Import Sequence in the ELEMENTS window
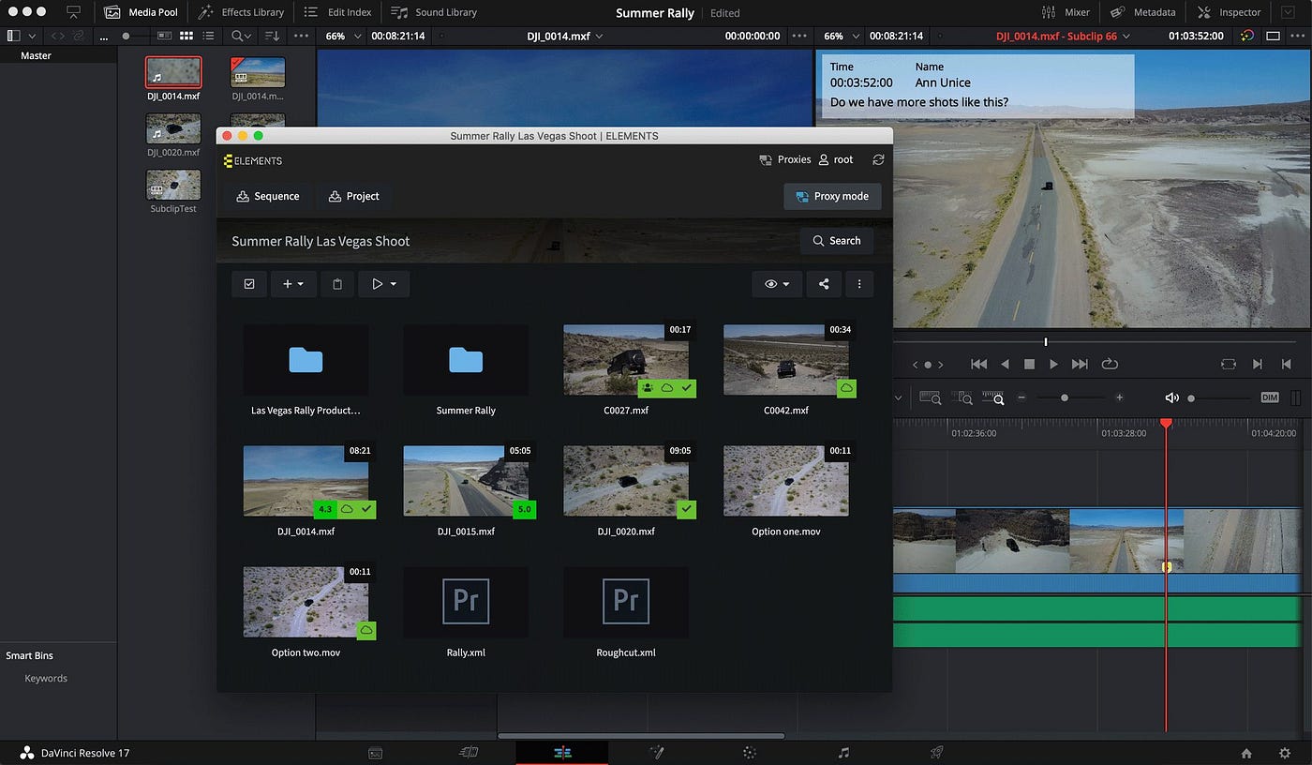This screenshot has width=1312, height=765. click(268, 196)
